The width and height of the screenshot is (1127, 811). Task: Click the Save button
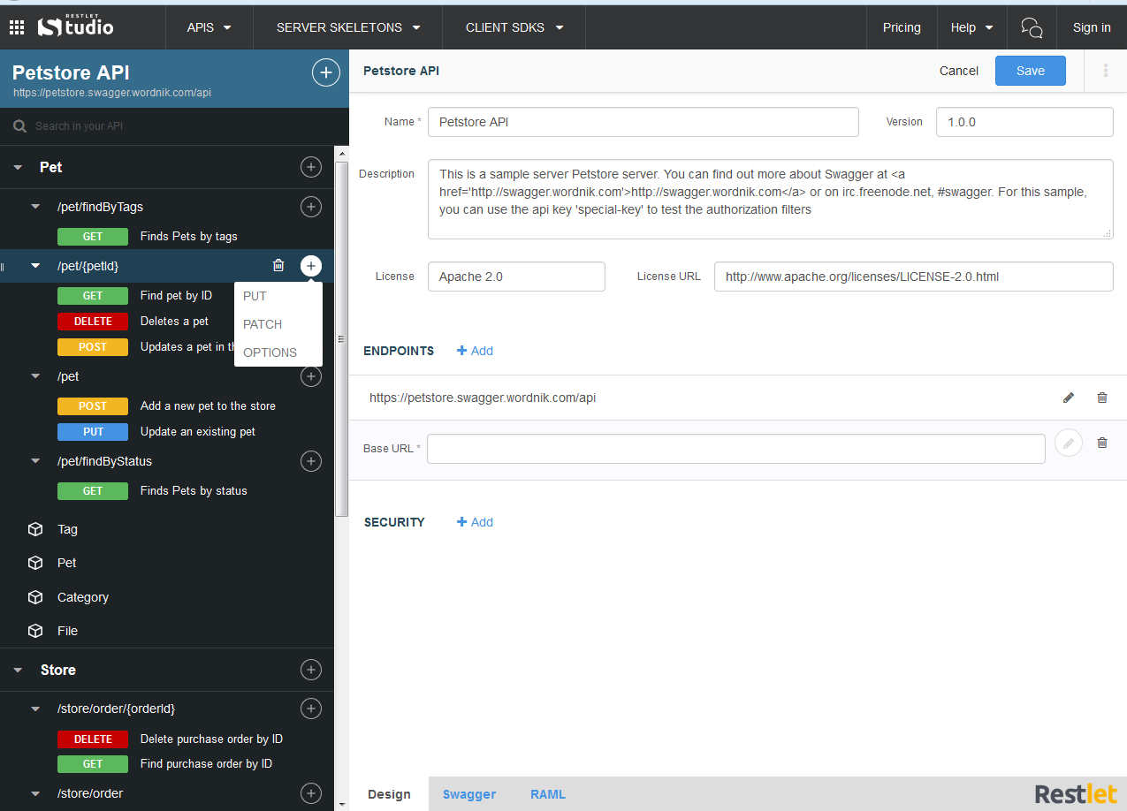point(1031,71)
